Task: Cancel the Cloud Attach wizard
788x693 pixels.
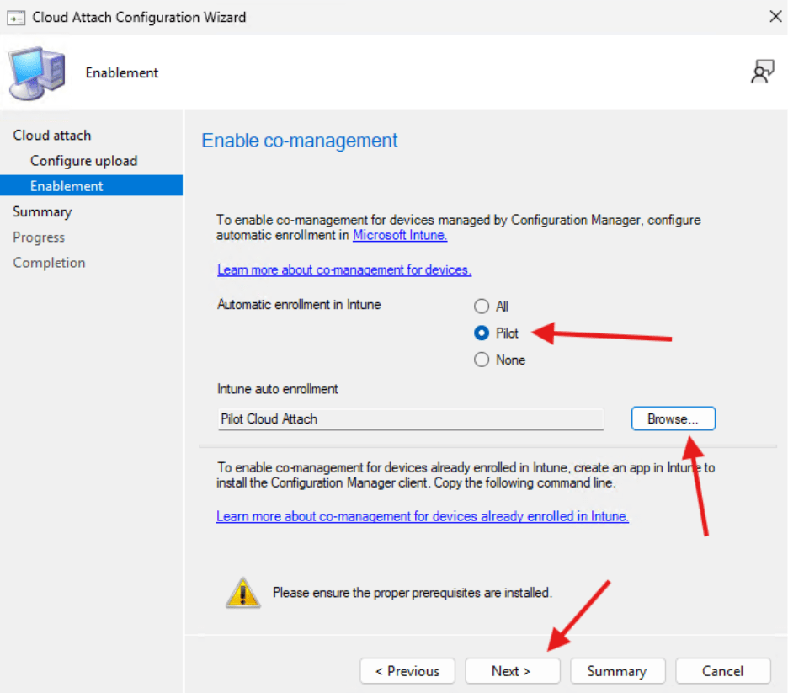Action: tap(723, 671)
